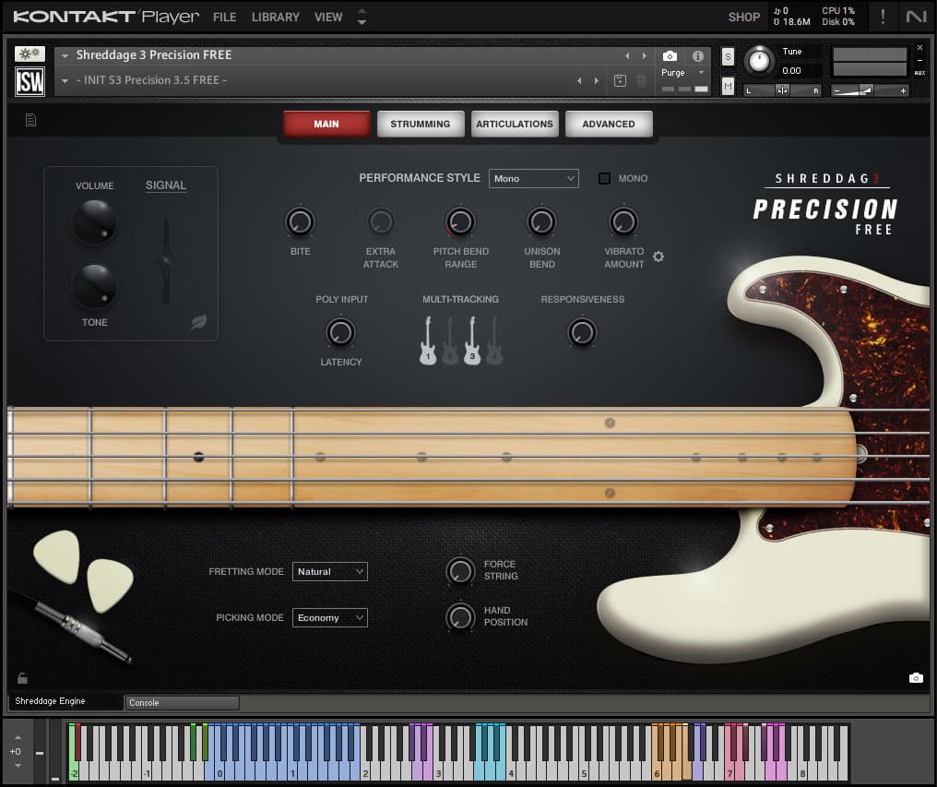Enable multi-tracking guitar 2
The height and width of the screenshot is (787, 937).
(x=450, y=340)
